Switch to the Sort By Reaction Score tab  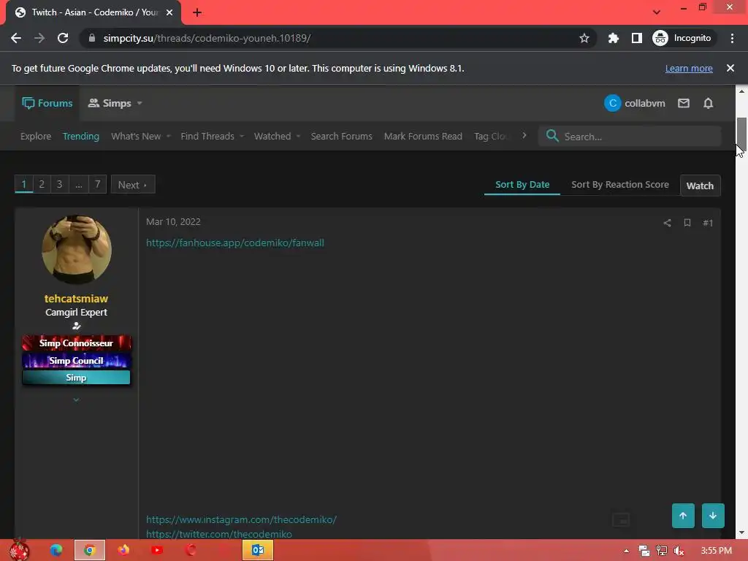coord(620,185)
